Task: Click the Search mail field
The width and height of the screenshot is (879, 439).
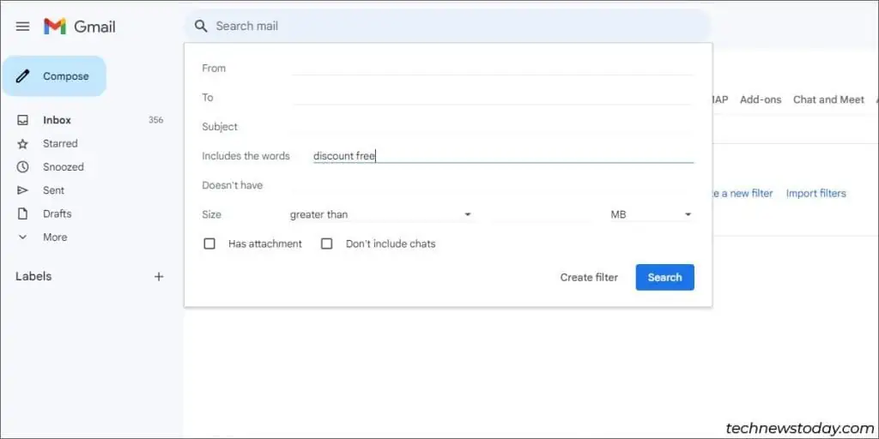Action: 448,26
